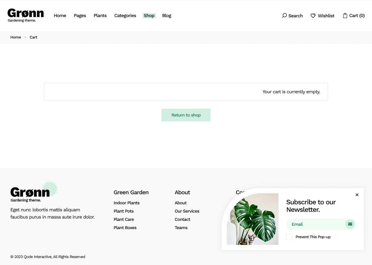This screenshot has width=372, height=265.
Task: Open the Pages menu item
Action: [80, 15]
